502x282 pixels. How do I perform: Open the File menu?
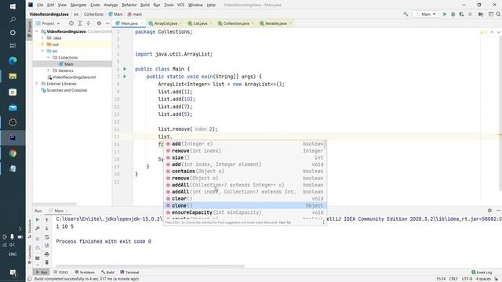[40, 5]
